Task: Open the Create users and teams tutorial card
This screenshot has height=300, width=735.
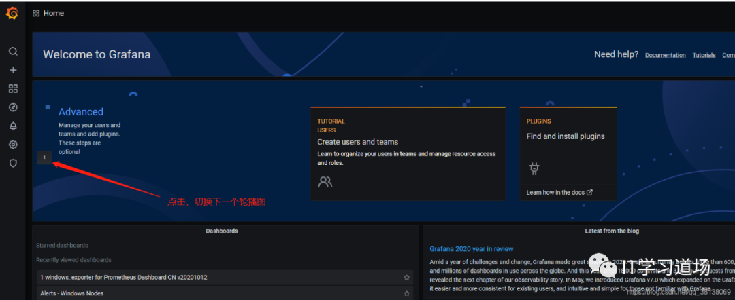Action: (x=408, y=154)
